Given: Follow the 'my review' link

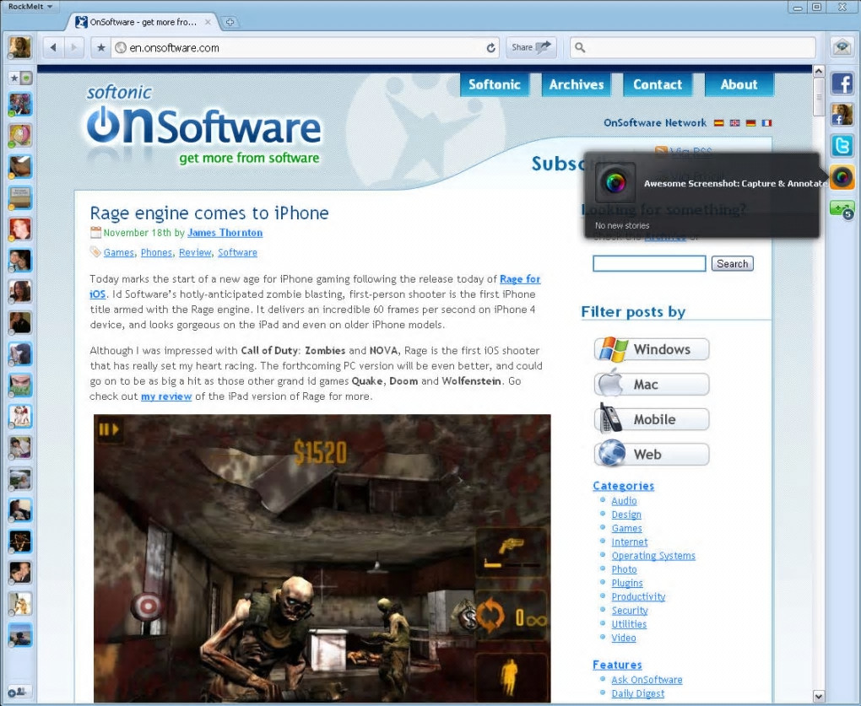Looking at the screenshot, I should click(x=166, y=396).
